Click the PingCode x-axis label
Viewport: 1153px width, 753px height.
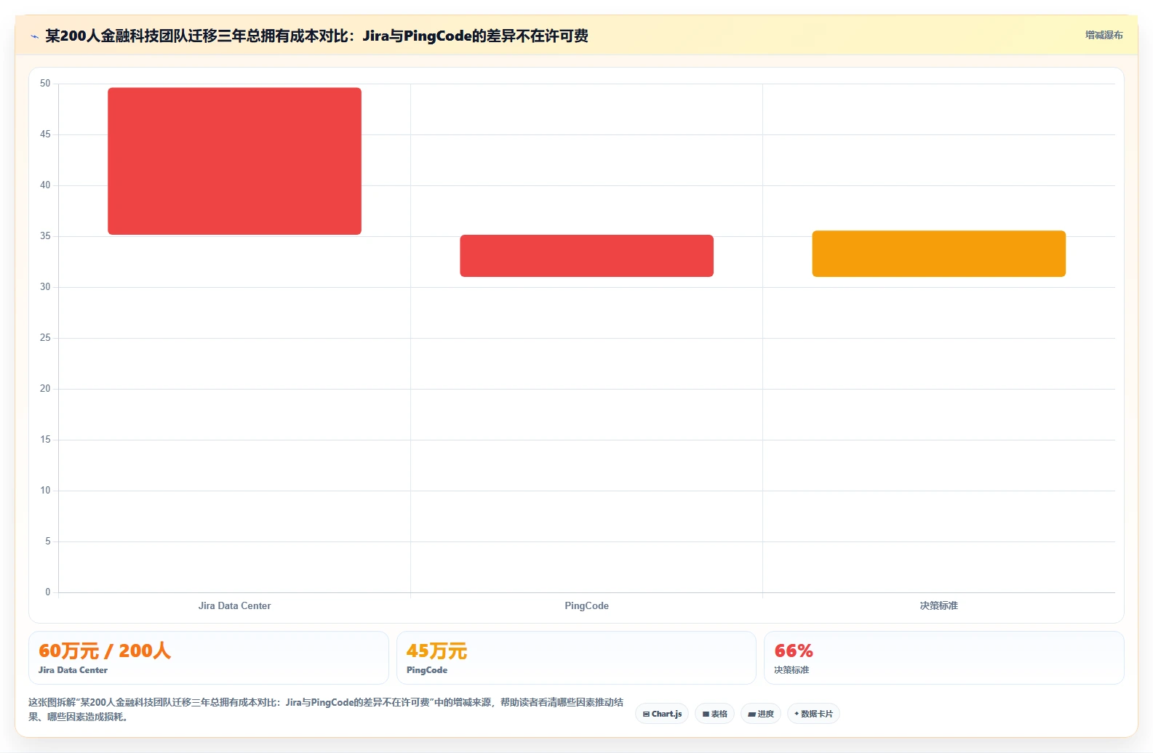[586, 605]
